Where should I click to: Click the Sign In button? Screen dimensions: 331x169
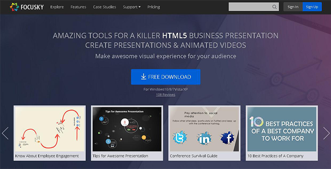coord(293,7)
